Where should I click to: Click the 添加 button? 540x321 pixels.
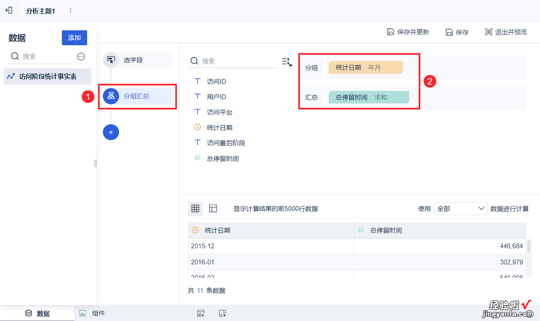click(x=74, y=38)
